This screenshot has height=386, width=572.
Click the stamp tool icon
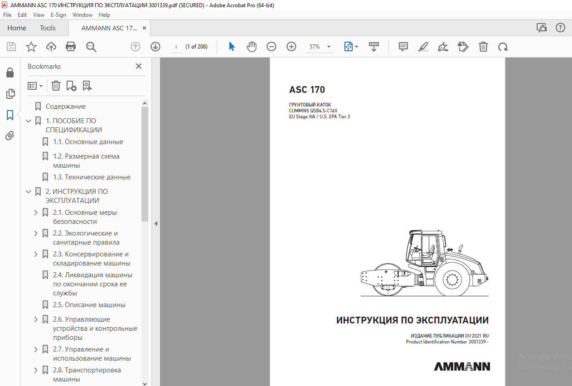coord(463,47)
